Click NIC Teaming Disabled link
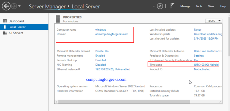The height and width of the screenshot is (111, 230). click(101, 65)
